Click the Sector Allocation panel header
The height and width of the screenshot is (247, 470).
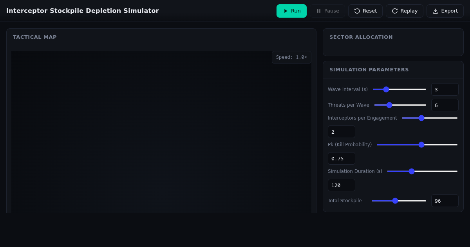coord(393,37)
